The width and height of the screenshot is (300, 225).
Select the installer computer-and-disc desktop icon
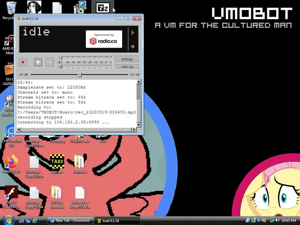pos(80,7)
